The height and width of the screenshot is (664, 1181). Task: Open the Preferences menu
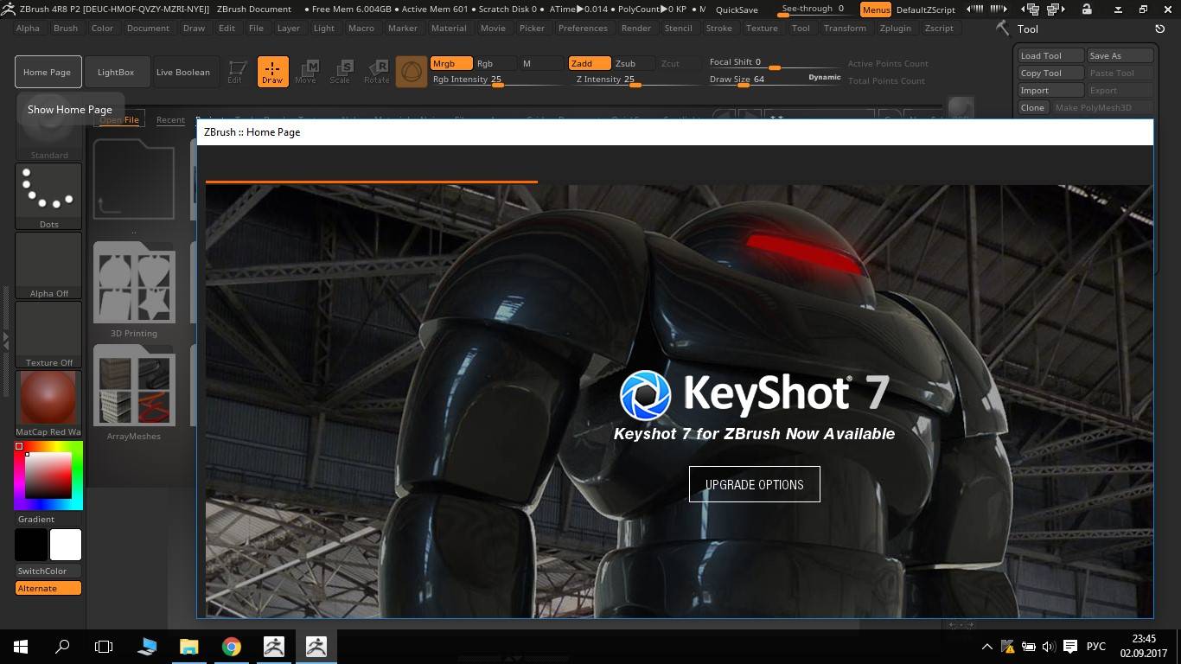pyautogui.click(x=583, y=28)
